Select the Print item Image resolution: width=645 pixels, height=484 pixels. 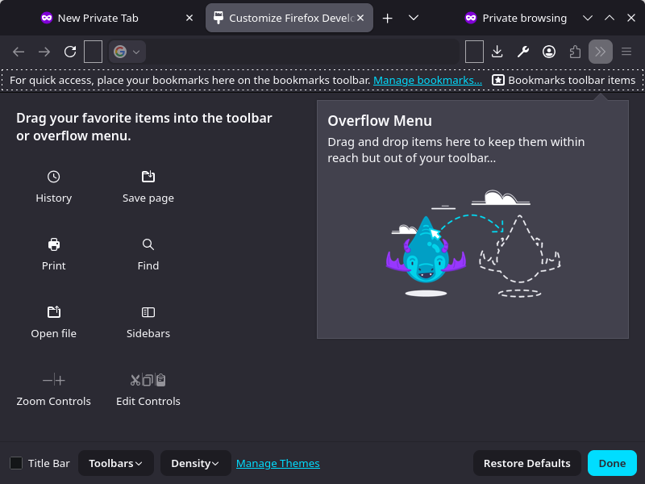point(53,254)
